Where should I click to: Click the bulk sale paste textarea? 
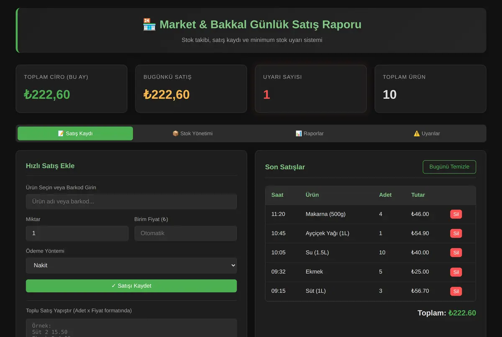[131, 328]
